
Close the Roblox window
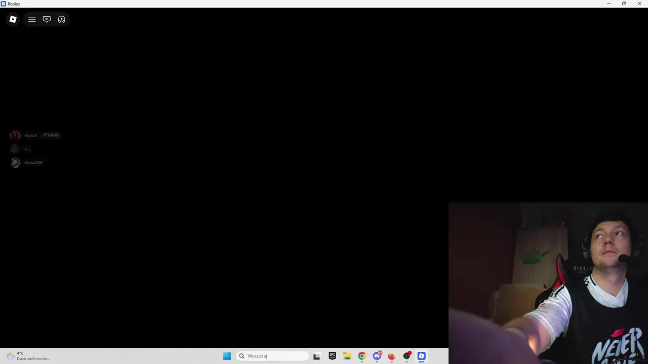click(x=639, y=4)
